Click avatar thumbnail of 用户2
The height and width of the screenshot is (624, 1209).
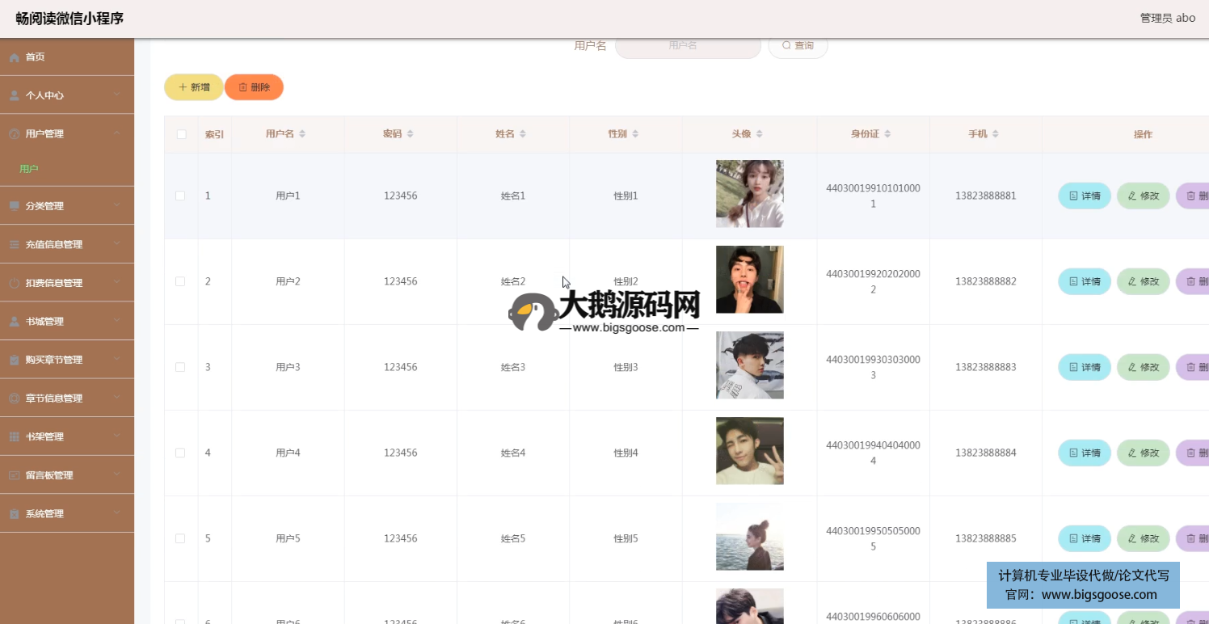pyautogui.click(x=750, y=280)
